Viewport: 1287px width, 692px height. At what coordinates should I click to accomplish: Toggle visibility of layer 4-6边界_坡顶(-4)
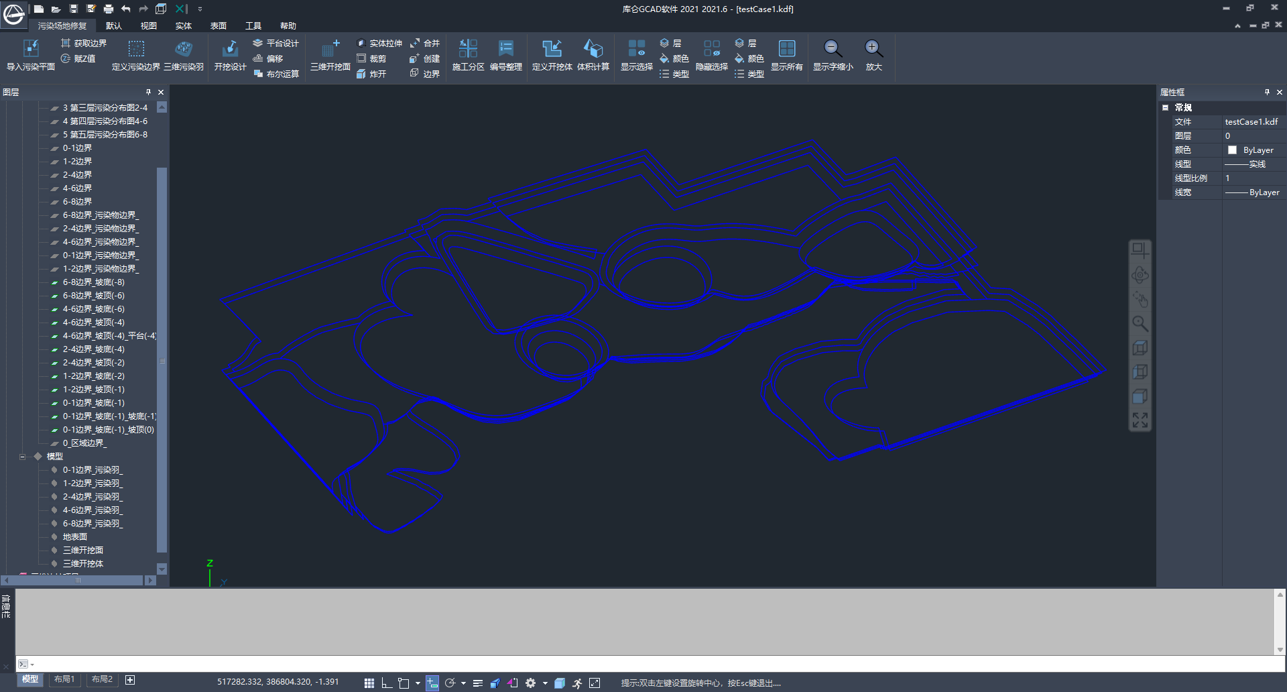tap(55, 323)
